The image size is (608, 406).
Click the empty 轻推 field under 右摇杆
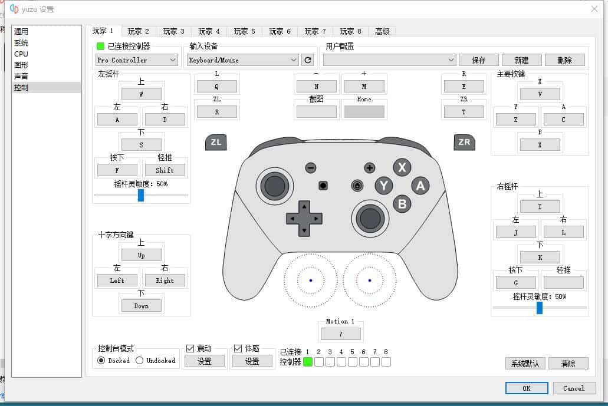(563, 282)
